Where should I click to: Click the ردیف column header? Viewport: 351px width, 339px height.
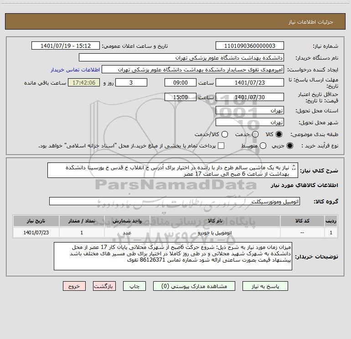pos(331,221)
